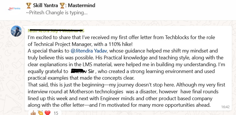Open the message sender's profile photo

point(17,31)
